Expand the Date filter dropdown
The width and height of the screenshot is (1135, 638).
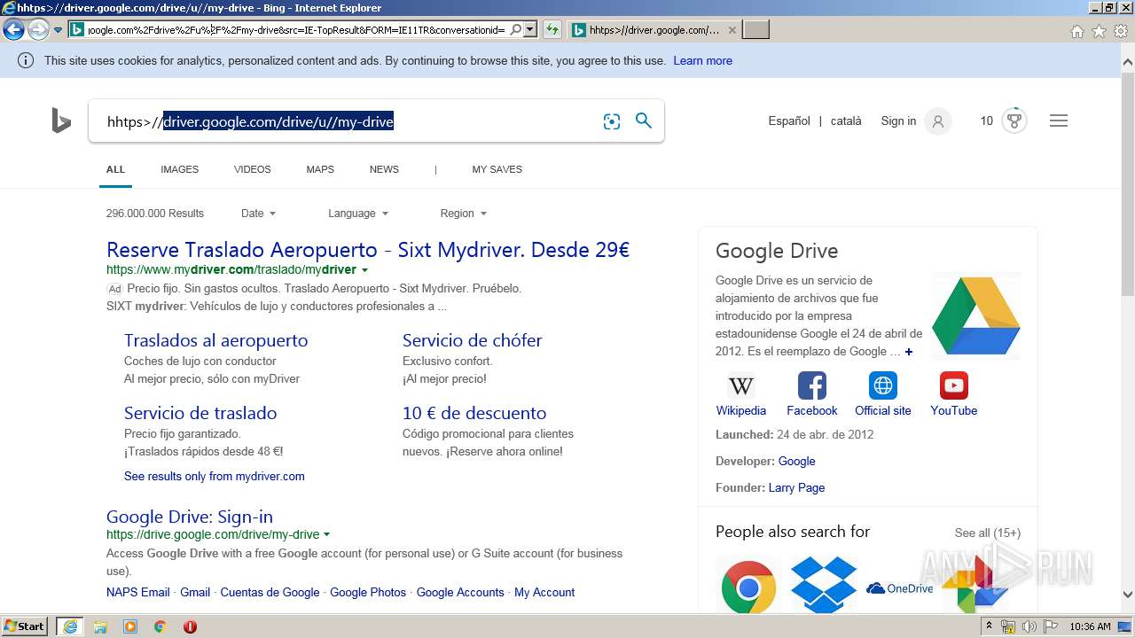point(258,214)
